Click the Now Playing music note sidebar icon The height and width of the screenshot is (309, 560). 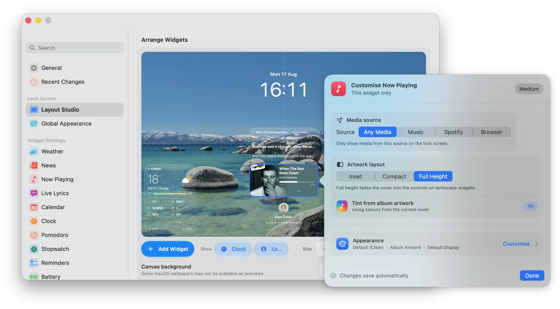(34, 179)
